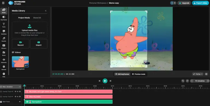The image size is (210, 106).
Task: Click the Record button
Action: pos(21,44)
